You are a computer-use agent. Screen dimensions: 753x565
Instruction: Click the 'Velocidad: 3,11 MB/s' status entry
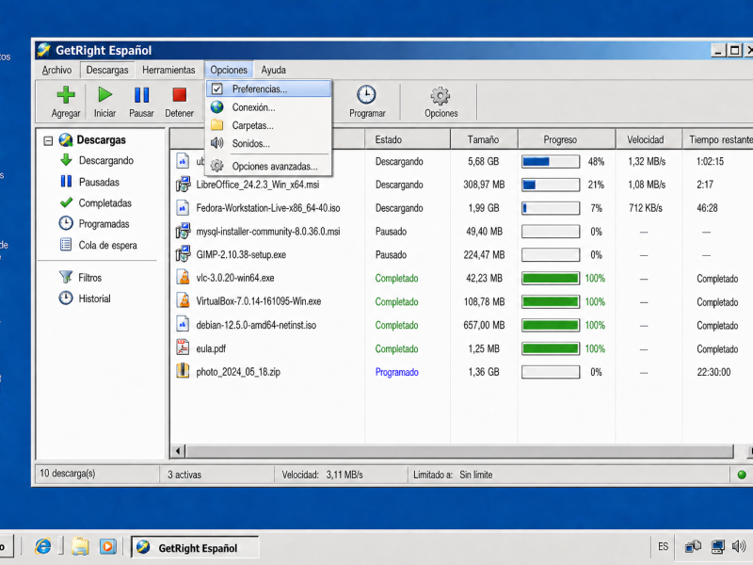322,475
